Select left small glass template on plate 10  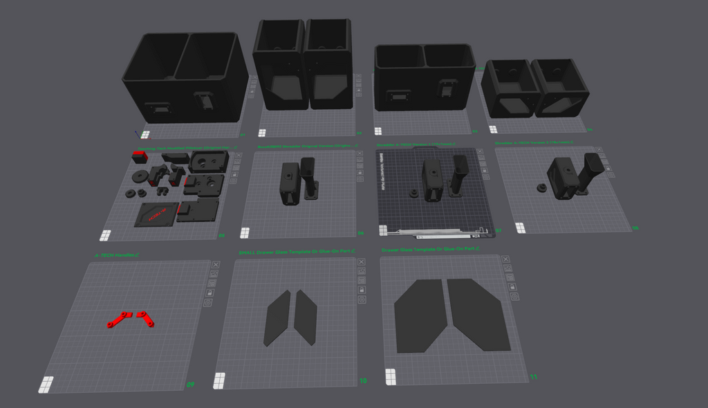[x=277, y=318]
